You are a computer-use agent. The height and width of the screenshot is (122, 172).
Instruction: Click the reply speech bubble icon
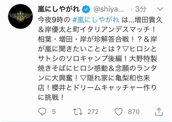[42, 111]
